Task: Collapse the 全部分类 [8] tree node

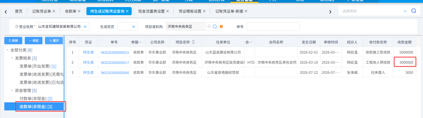Action: (x=7, y=50)
